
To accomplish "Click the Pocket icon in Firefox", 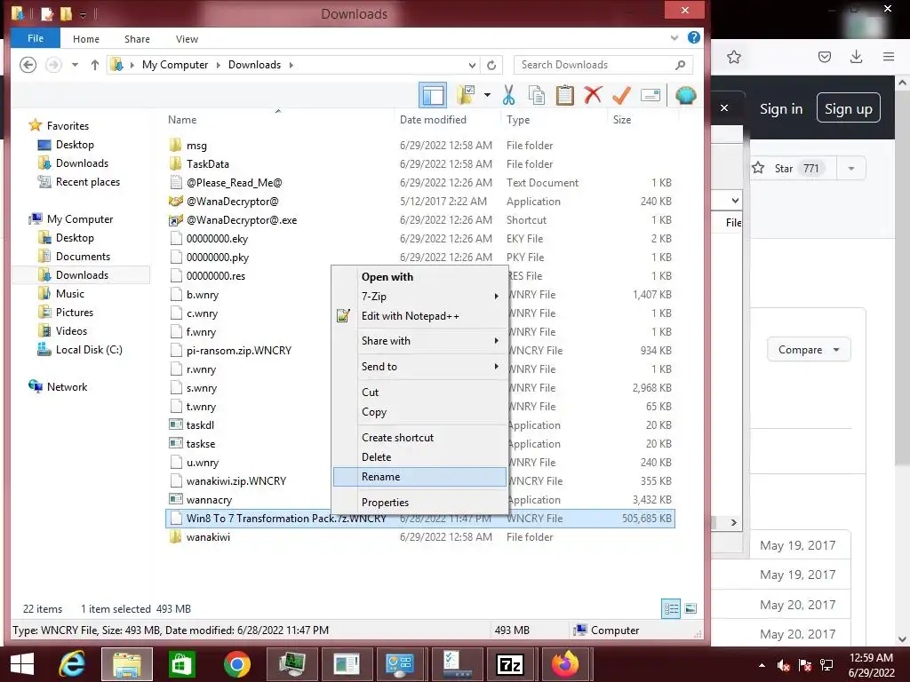I will 825,57.
